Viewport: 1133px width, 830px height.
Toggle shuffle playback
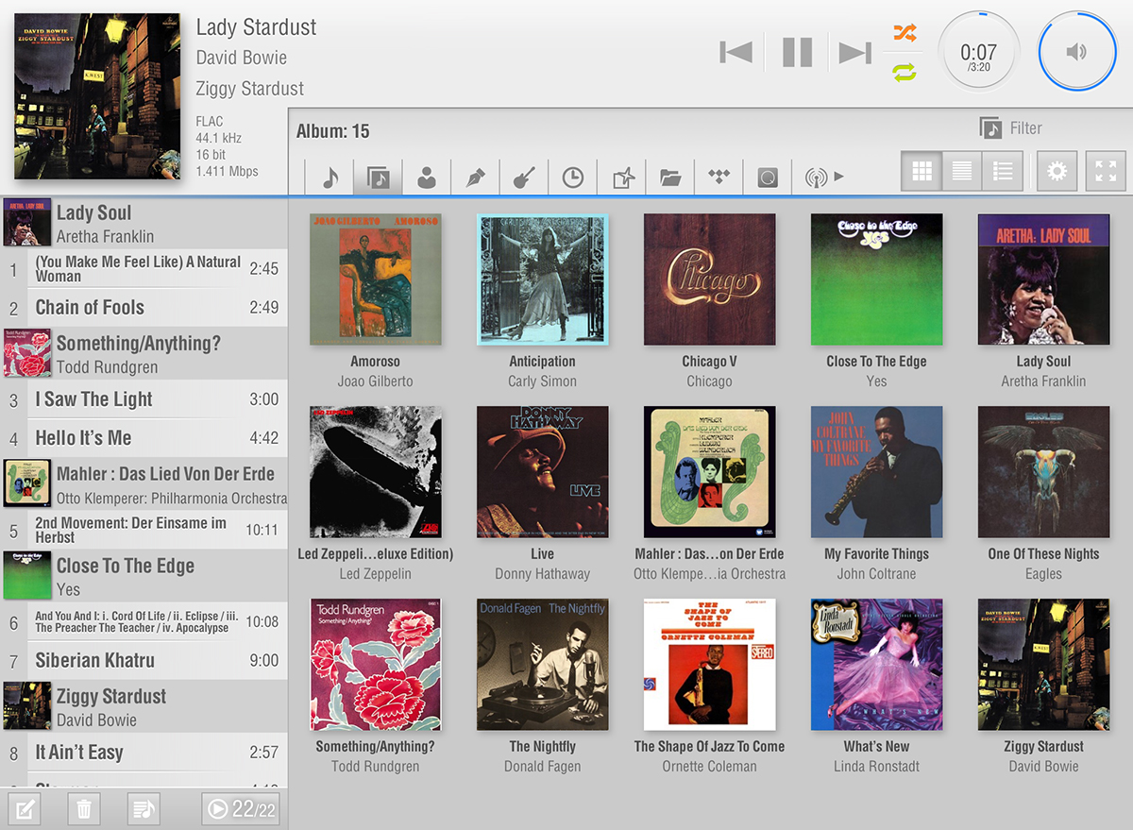coord(905,33)
